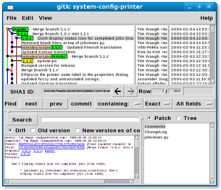Select commit 'Removed blank lines at top of jobviewer.py.'
221x190 pixels.
pos(63,43)
